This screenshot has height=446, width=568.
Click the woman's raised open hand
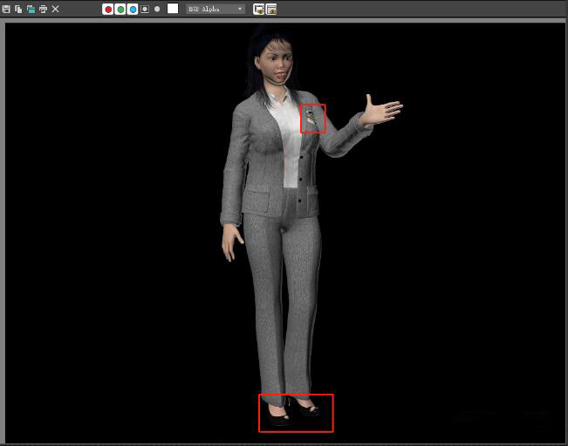coord(380,111)
